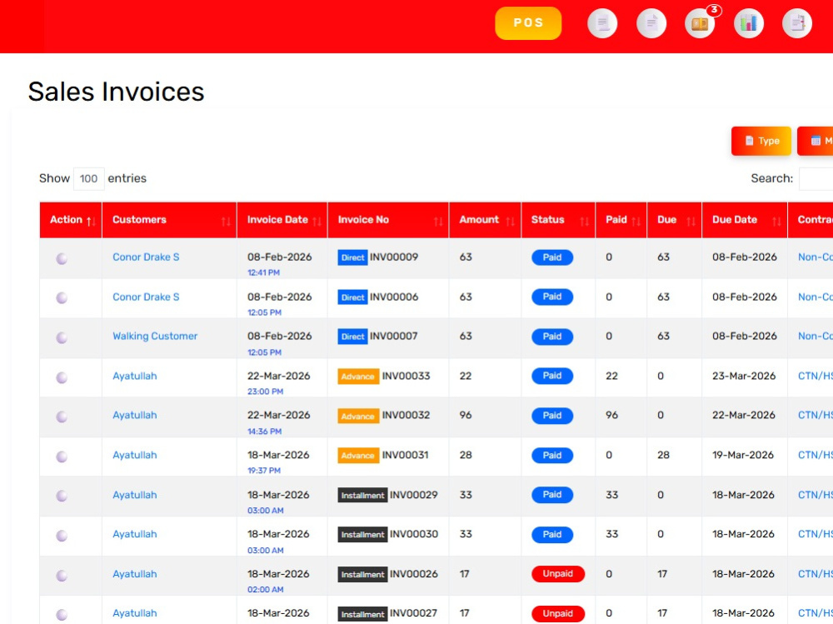Sort by Status column
The width and height of the screenshot is (833, 624).
point(558,220)
